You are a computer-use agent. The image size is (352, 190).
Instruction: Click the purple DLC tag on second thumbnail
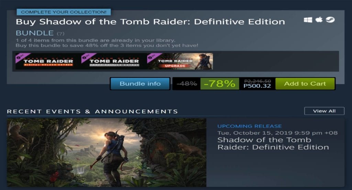click(88, 57)
